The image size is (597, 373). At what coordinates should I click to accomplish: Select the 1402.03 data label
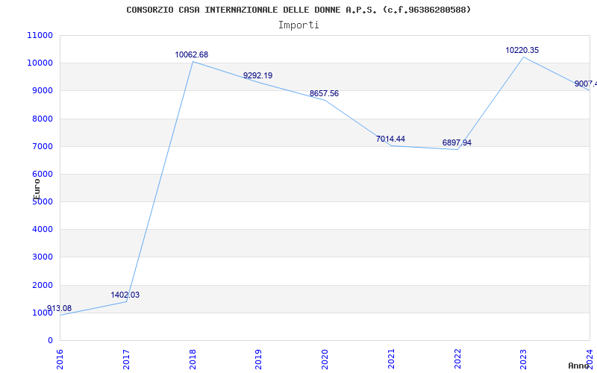click(125, 295)
